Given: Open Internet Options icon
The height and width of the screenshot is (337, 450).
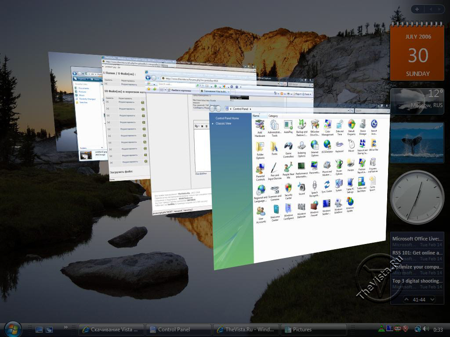Looking at the screenshot, I should coord(315,146).
